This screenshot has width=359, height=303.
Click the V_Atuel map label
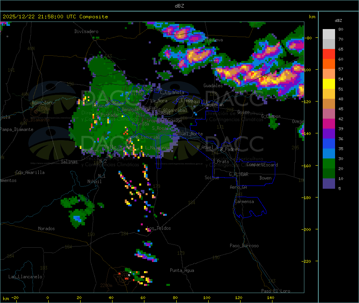coord(205,147)
